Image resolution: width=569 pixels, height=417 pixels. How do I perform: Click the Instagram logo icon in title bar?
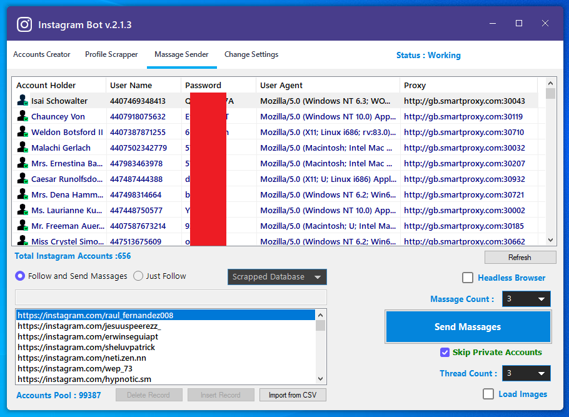[24, 24]
